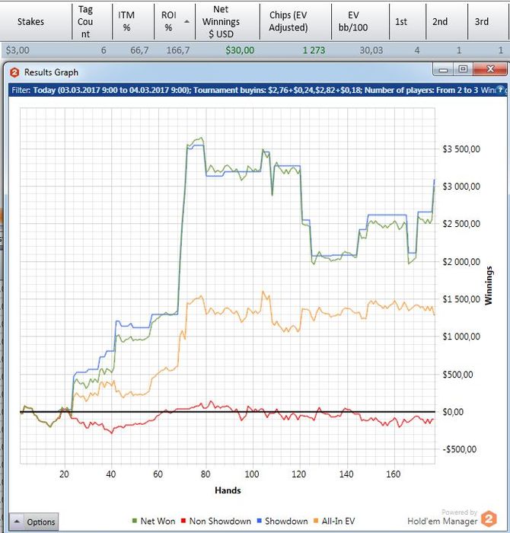Sort by Net Winnings $ USD column
This screenshot has height=533, width=510.
tap(228, 22)
